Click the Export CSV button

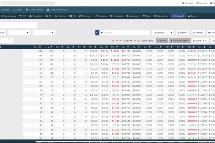[x=200, y=41]
